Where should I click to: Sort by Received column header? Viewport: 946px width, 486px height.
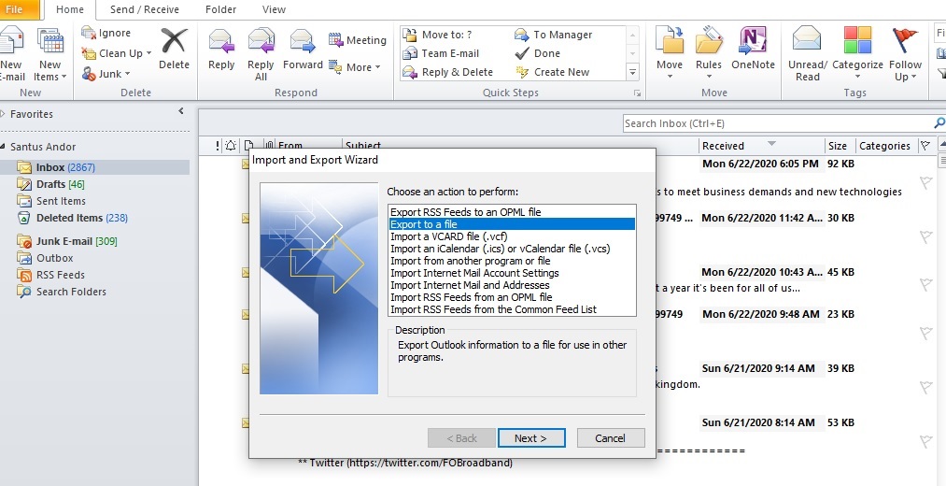[x=762, y=146]
